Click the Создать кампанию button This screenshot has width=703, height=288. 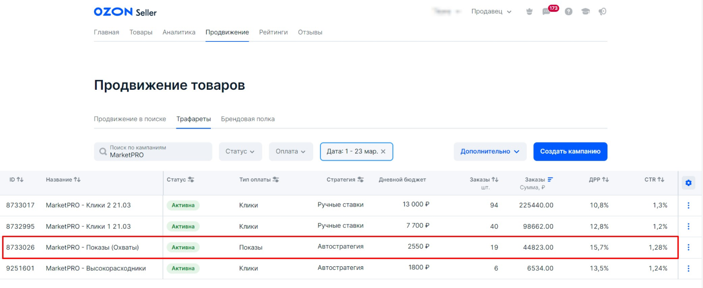[570, 152]
